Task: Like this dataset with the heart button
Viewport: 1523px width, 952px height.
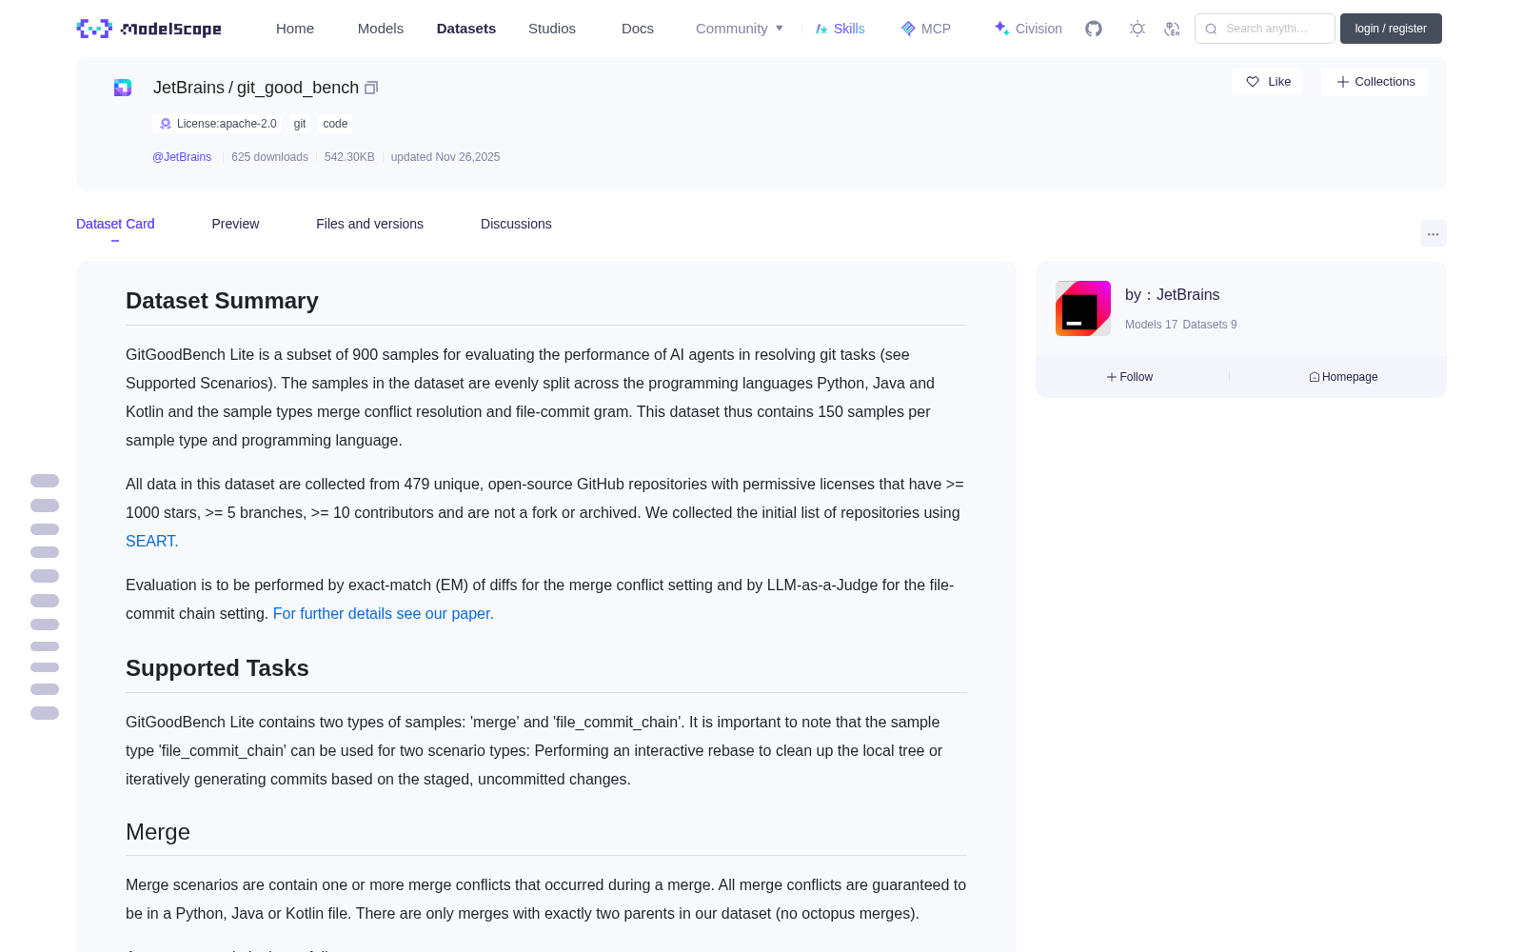Action: coord(1267,82)
